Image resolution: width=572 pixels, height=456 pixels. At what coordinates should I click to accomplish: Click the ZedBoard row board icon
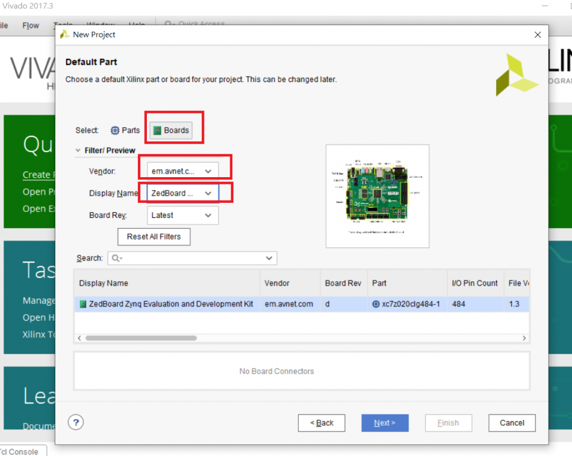83,304
